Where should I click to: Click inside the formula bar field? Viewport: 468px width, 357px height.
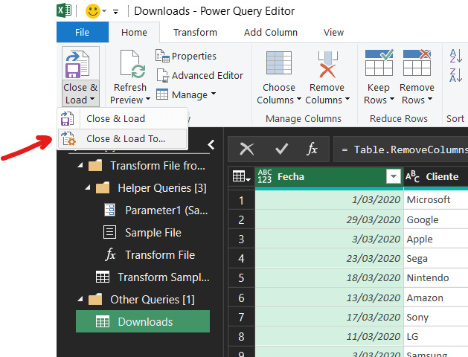click(402, 149)
